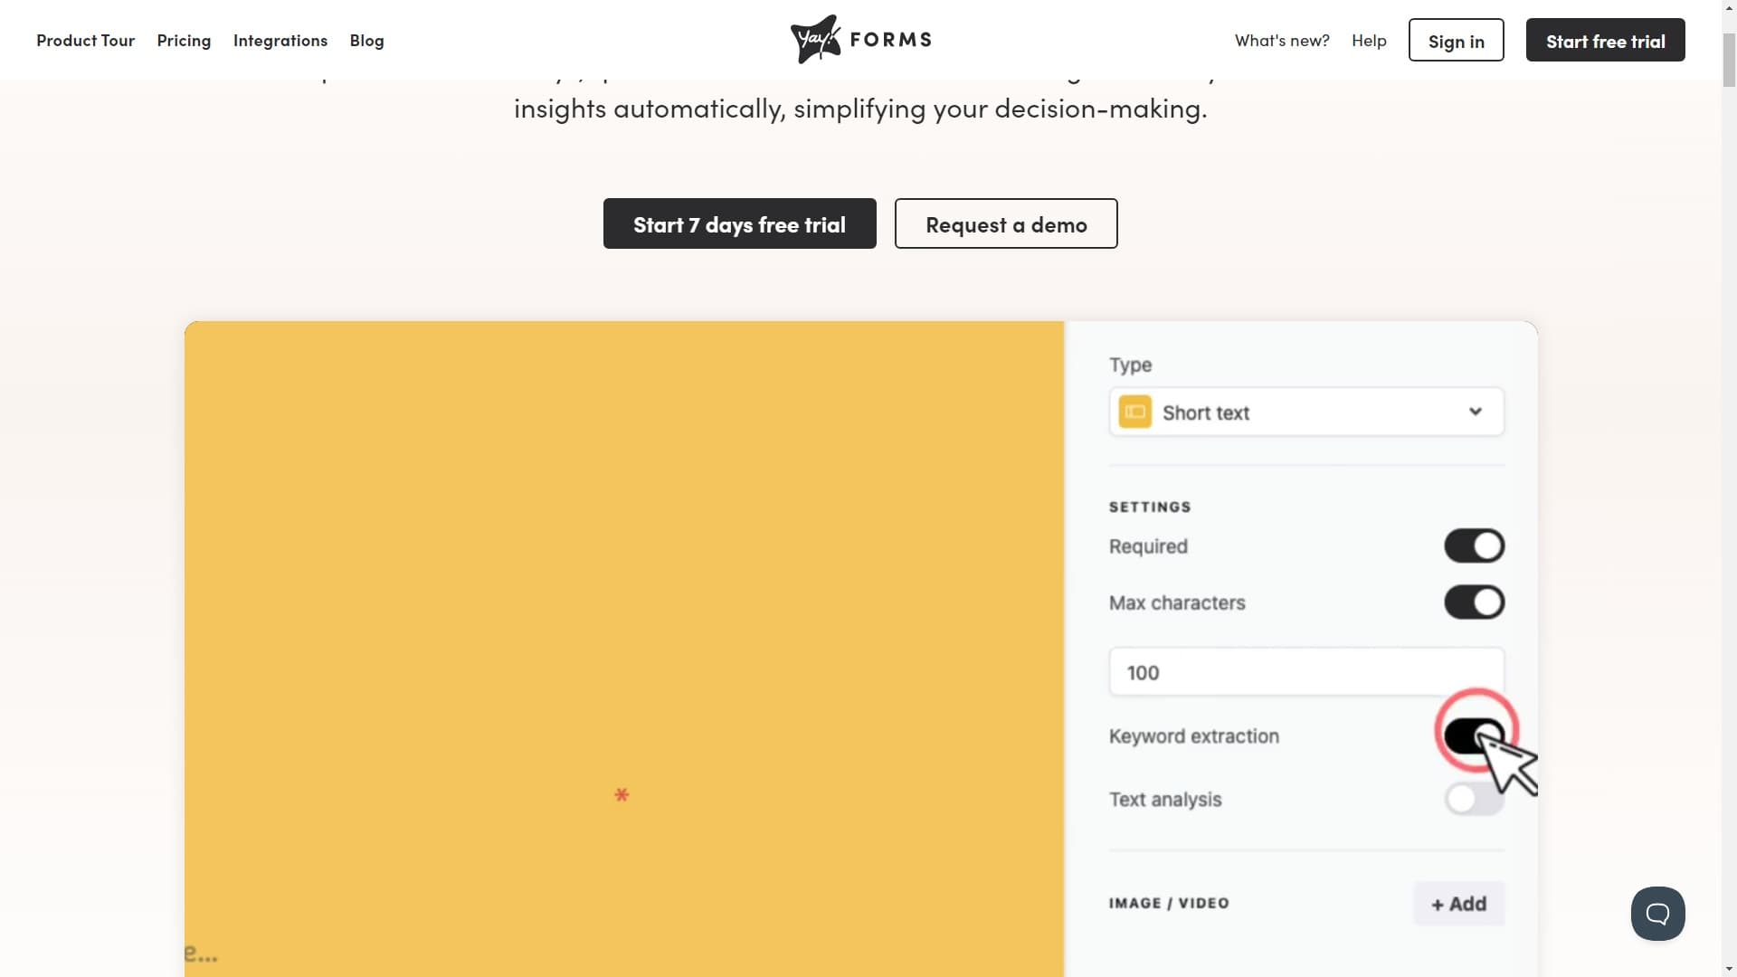Open the chat support widget
Image resolution: width=1737 pixels, height=977 pixels.
point(1657,914)
